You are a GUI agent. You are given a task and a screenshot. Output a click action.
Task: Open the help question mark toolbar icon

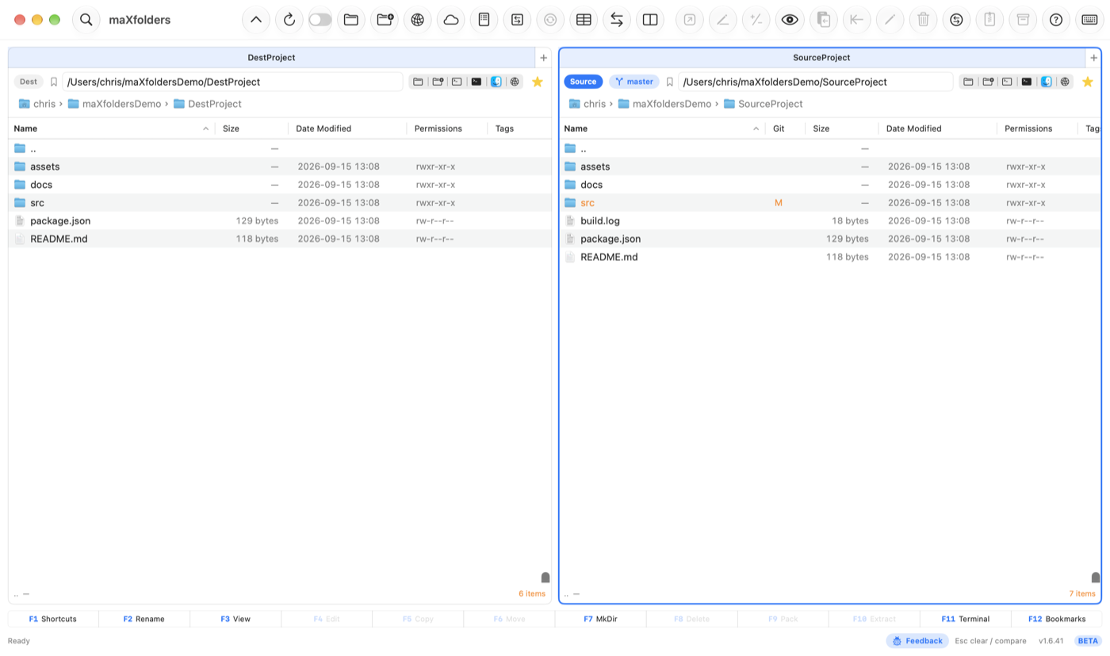[1056, 20]
